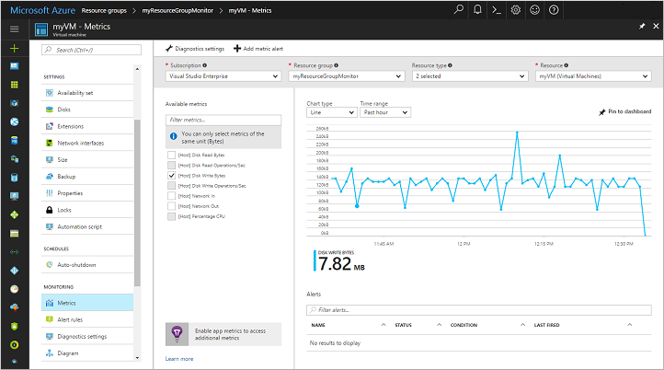Screen dimensions: 664x370
Task: Check Host Disk Read Bytes metric
Action: coord(171,156)
